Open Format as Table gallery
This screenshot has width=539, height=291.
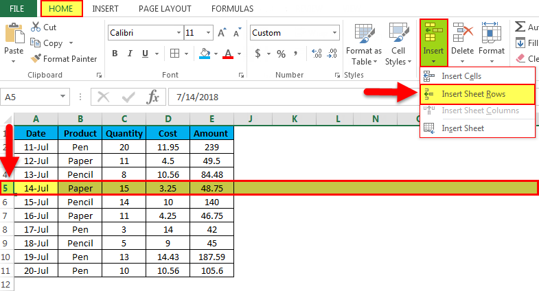pos(364,45)
